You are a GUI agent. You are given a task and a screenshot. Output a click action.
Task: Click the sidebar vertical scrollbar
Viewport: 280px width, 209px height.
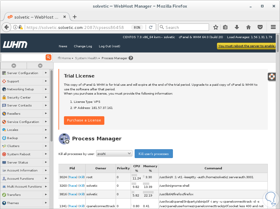pyautogui.click(x=52, y=106)
